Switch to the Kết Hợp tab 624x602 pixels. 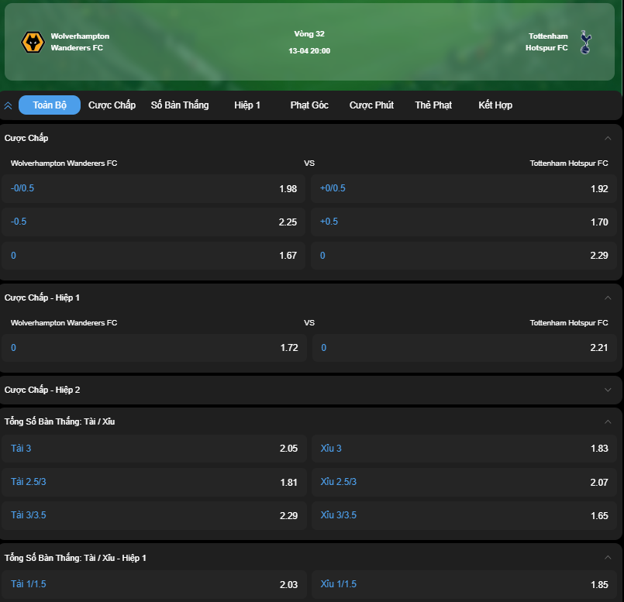[x=495, y=105]
